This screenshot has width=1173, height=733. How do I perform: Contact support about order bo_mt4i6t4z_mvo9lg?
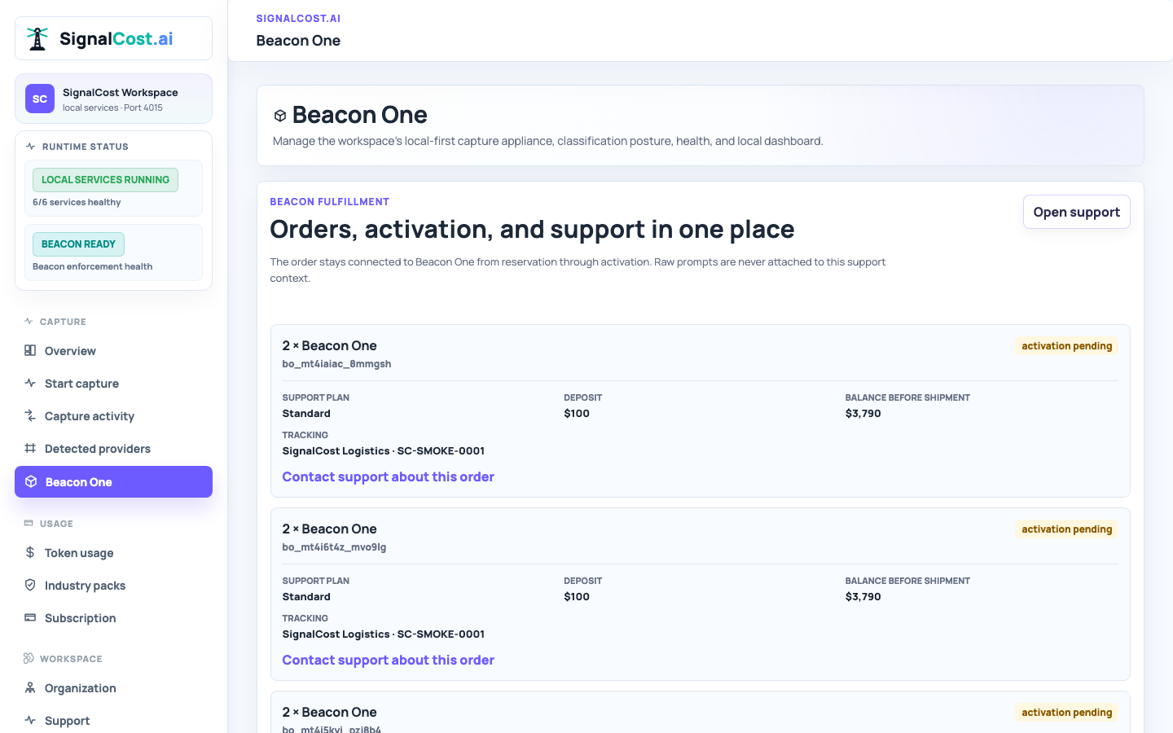388,660
